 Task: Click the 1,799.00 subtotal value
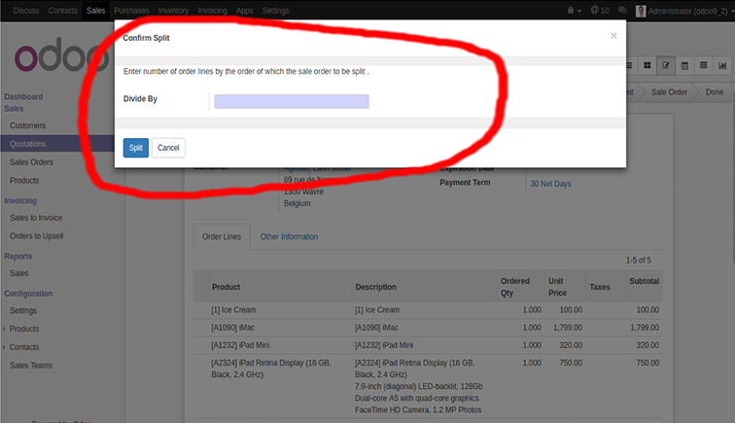click(645, 328)
